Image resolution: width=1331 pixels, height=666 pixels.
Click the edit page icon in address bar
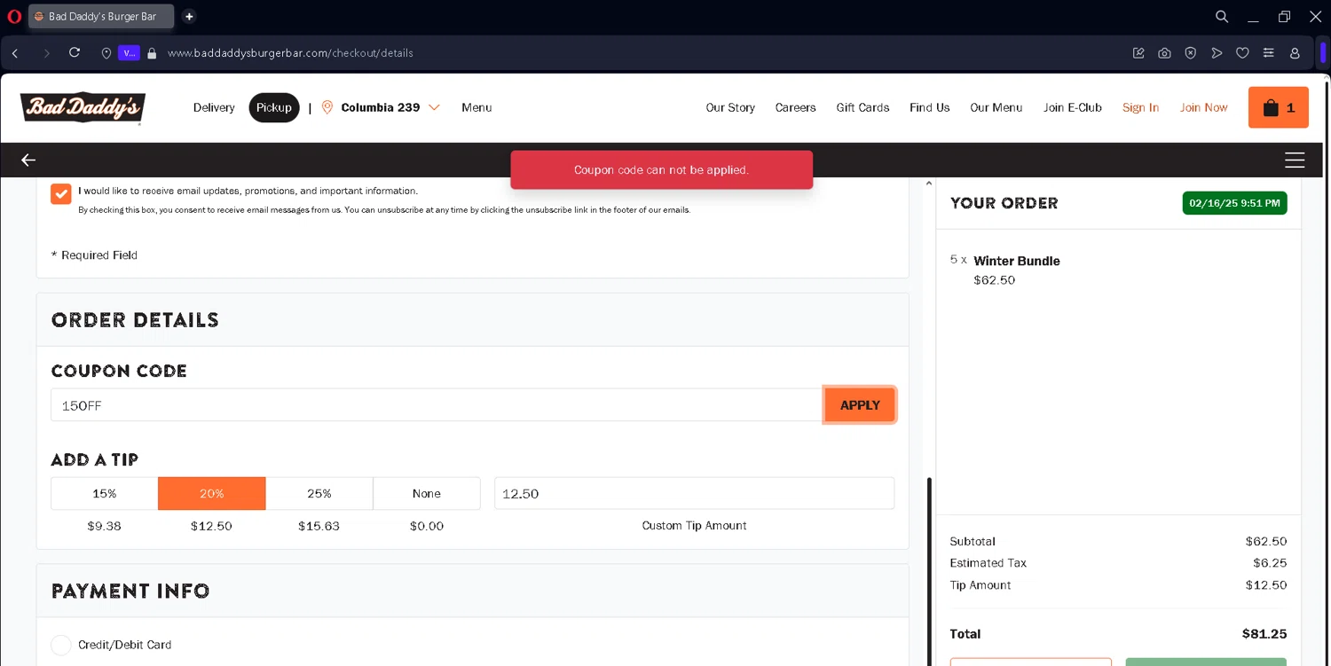point(1138,53)
